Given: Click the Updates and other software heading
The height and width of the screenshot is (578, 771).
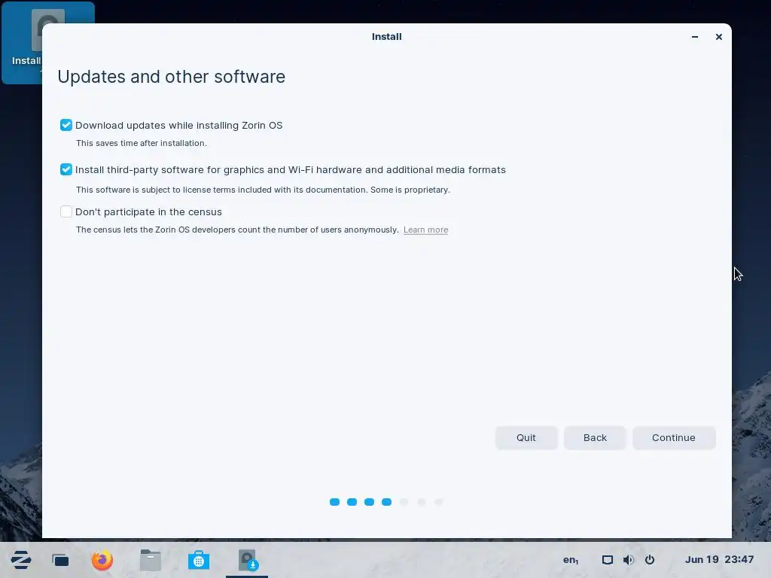Looking at the screenshot, I should (171, 77).
